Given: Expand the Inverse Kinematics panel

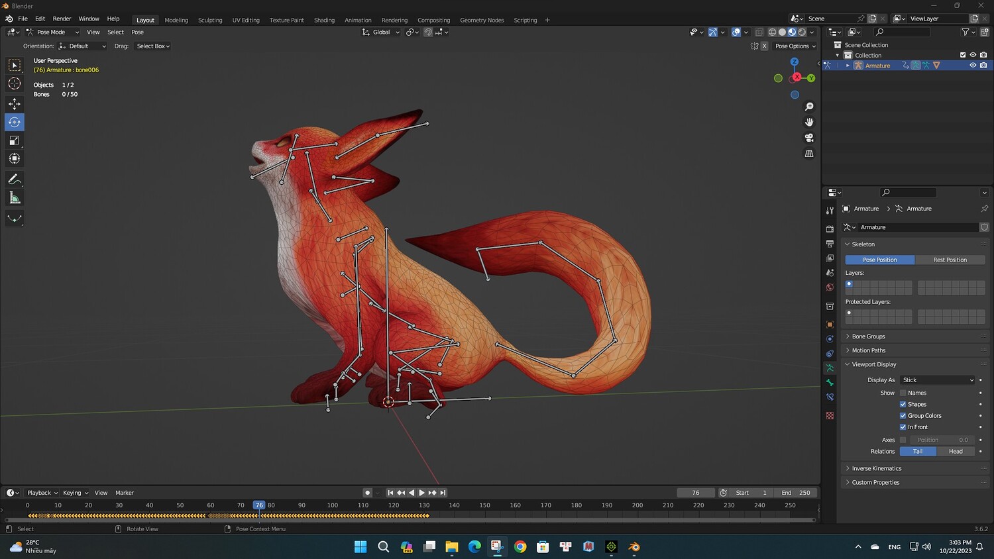Looking at the screenshot, I should point(876,468).
